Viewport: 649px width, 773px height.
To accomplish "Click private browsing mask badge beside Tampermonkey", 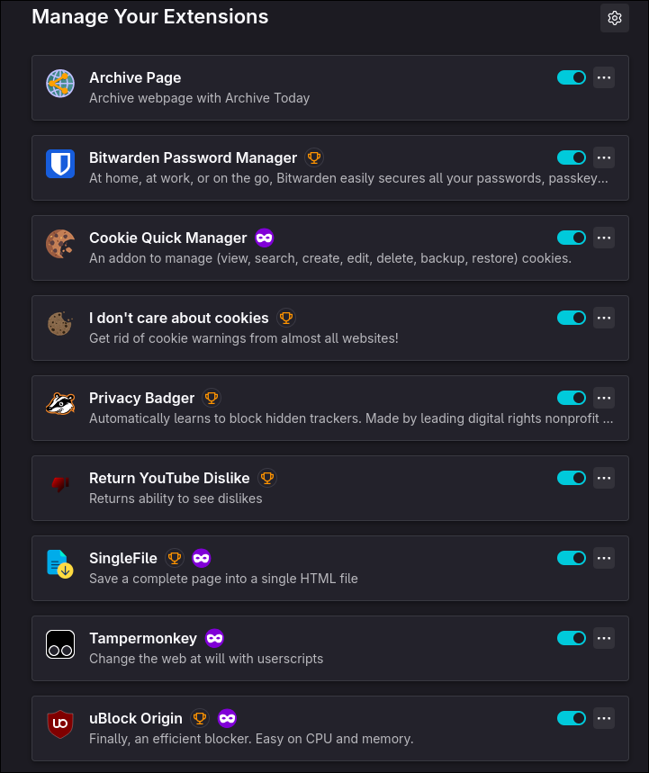I will tap(214, 638).
